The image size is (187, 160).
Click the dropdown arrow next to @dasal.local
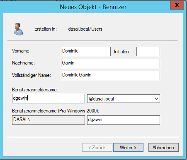click(x=156, y=99)
